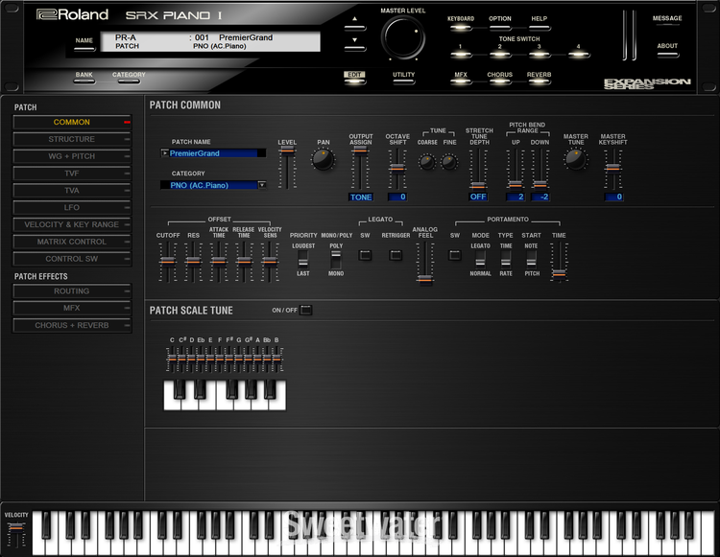
Task: Turn the Master Level knob
Action: pyautogui.click(x=403, y=37)
